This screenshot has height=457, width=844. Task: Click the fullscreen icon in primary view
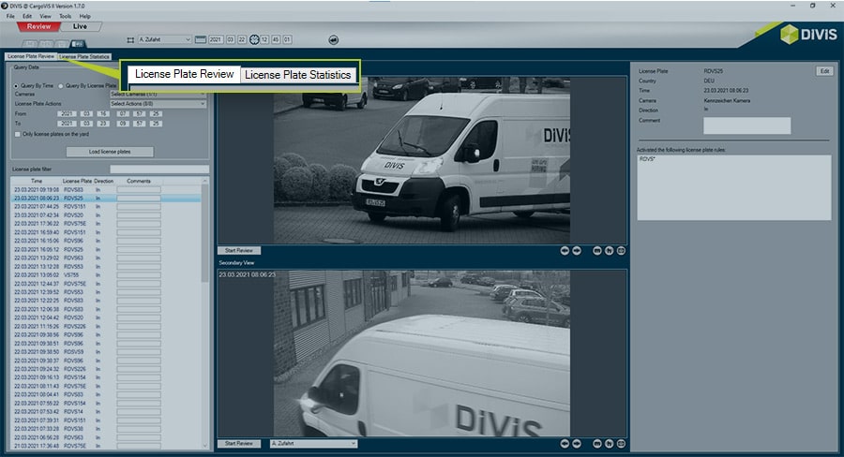[621, 251]
